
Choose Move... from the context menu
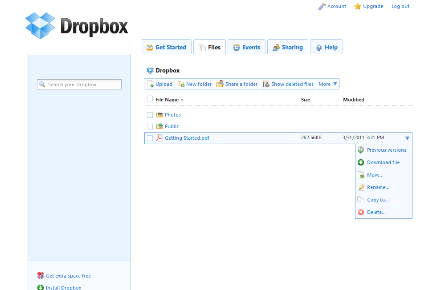pyautogui.click(x=375, y=175)
